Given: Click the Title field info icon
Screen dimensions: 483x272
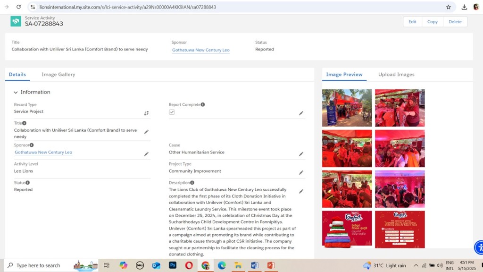Looking at the screenshot, I should [x=25, y=123].
